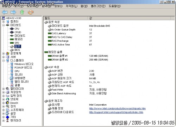The image size is (176, 127).
Task: Click the 바탕화면 desktop icon
Action: (x=12, y=78)
